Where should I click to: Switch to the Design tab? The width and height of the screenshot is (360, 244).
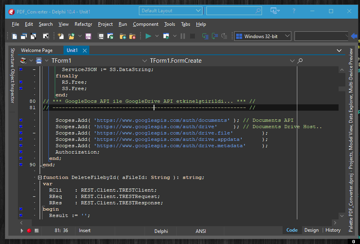311,230
